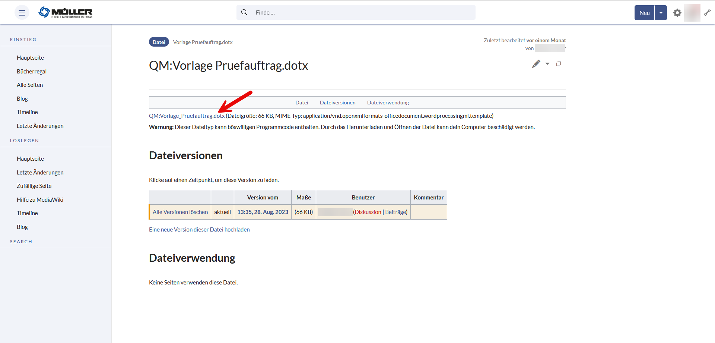The height and width of the screenshot is (343, 715).
Task: Open Zufällige Seite in sidebar
Action: [x=34, y=186]
